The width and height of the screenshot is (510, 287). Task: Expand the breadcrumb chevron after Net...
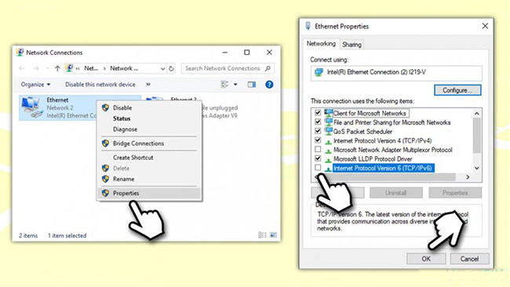click(104, 68)
